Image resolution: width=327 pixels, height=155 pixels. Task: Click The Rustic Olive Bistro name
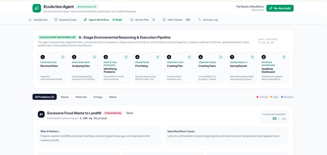(x=250, y=6)
